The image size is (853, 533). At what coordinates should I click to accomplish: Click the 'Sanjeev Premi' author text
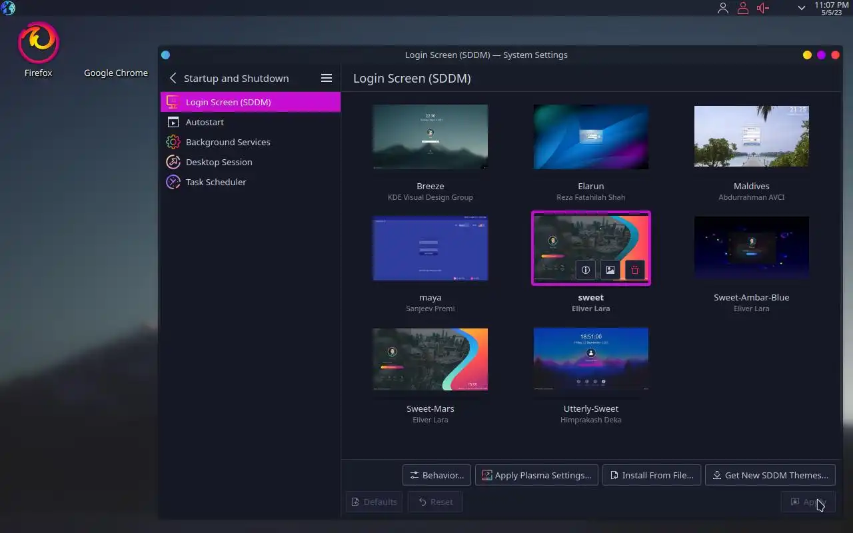pyautogui.click(x=430, y=308)
